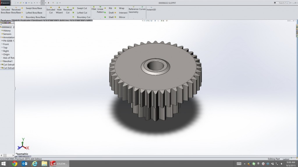Open Google Chrome from the taskbar

[x=15, y=164]
